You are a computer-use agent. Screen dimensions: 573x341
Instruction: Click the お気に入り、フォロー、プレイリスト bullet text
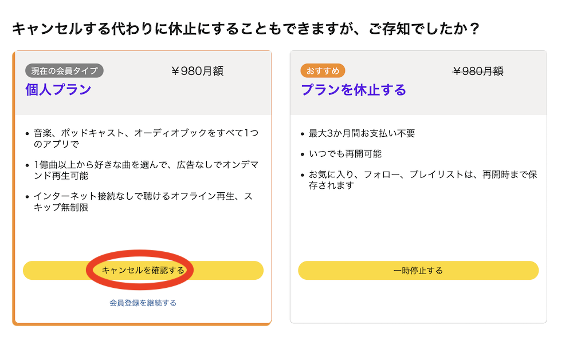[422, 180]
